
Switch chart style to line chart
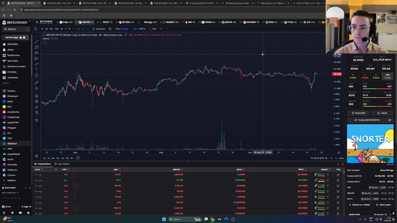click(78, 29)
